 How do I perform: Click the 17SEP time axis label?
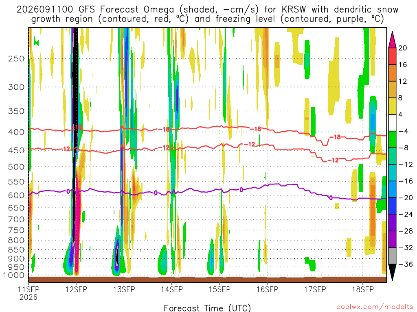tap(315, 289)
